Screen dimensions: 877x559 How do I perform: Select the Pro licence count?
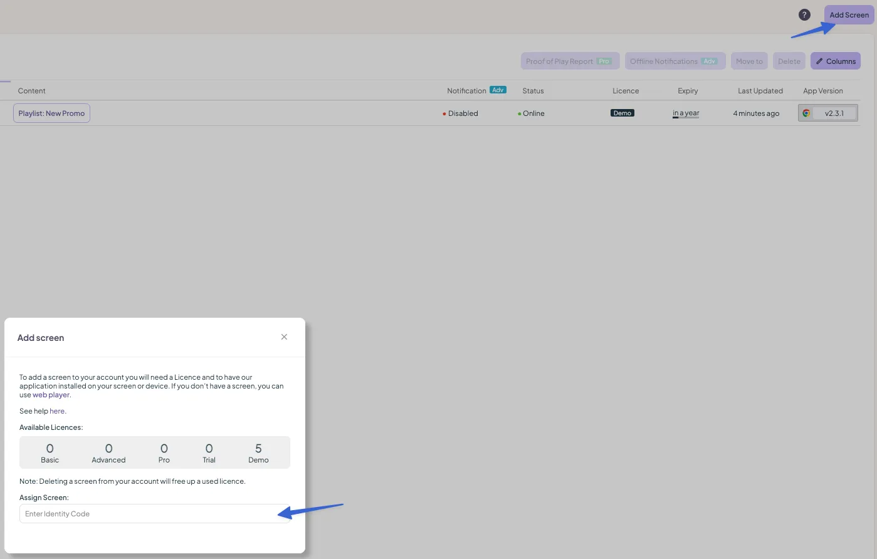pos(164,453)
